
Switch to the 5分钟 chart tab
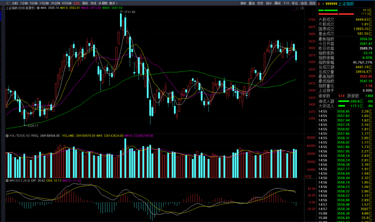tap(33, 3)
